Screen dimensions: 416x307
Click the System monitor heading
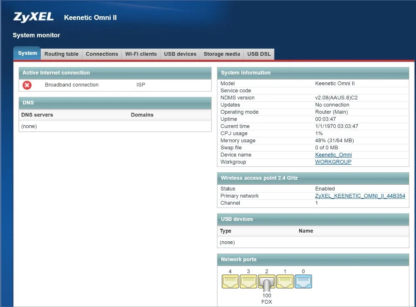(x=36, y=35)
